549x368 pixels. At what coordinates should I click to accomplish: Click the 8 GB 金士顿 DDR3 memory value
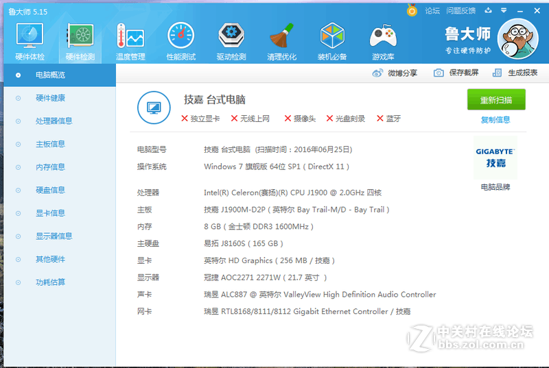[259, 226]
